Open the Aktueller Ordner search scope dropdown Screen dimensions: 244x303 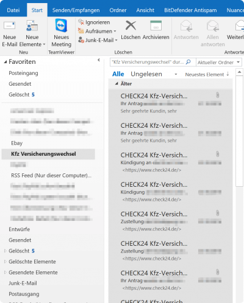click(x=219, y=62)
